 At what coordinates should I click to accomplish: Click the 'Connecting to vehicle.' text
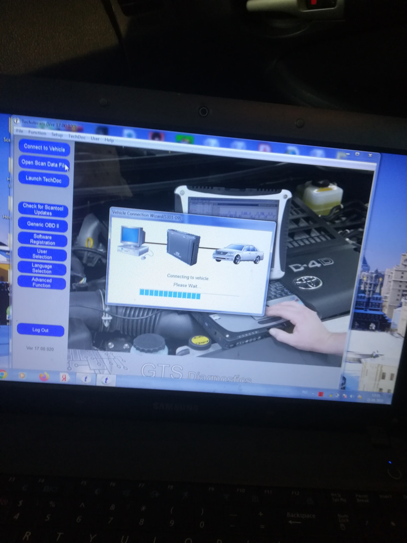[x=188, y=277]
